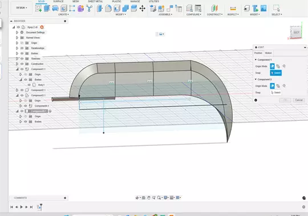Image resolution: width=308 pixels, height=216 pixels.
Task: Select the Fillet tool icon
Action: click(x=108, y=9)
